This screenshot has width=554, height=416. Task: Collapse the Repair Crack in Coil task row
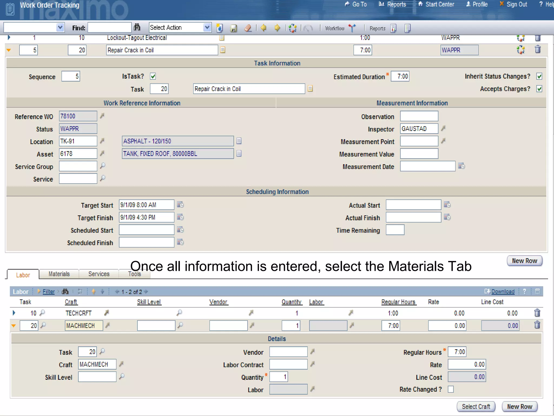coord(9,50)
